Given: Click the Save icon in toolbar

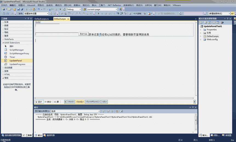Looking at the screenshot, I should click(x=18, y=9).
